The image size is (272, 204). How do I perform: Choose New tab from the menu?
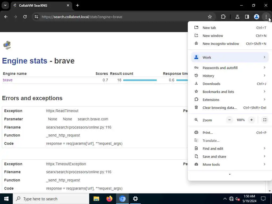pos(230,28)
